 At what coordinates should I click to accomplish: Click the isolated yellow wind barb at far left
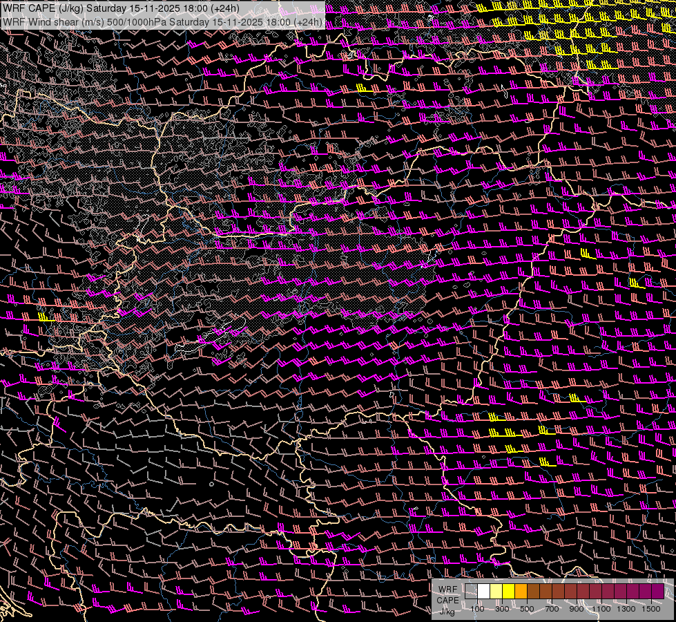pyautogui.click(x=46, y=317)
